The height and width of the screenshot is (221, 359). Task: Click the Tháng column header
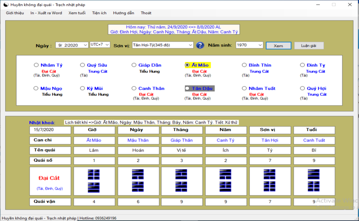182,130
